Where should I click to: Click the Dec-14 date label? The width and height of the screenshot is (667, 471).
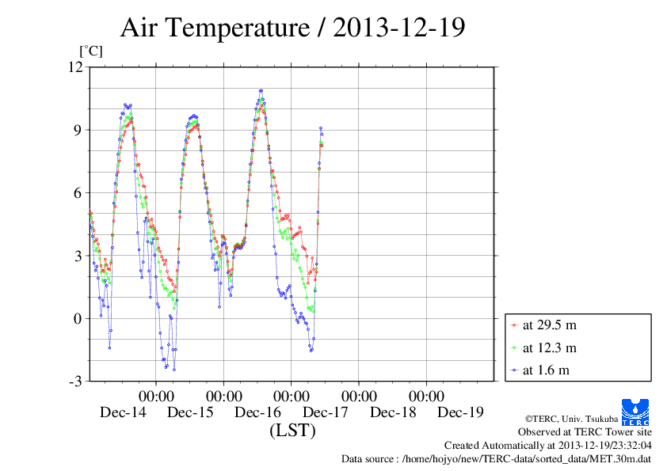coord(123,412)
